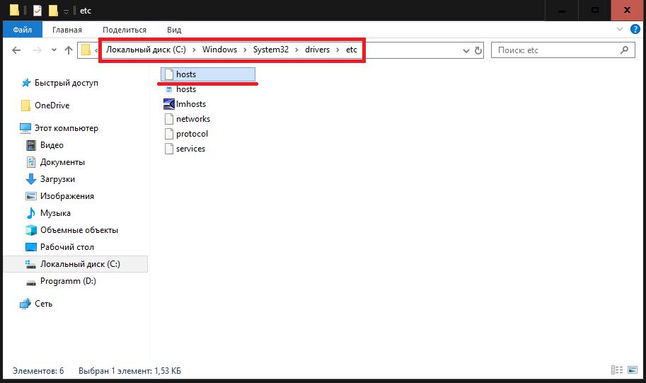Click drivers in address breadcrumb
This screenshot has height=383, width=646.
click(317, 50)
